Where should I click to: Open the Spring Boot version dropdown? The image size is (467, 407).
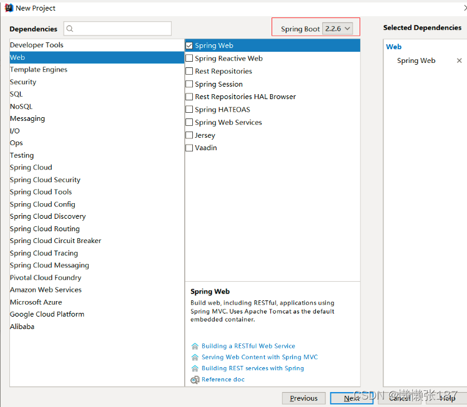tap(337, 29)
